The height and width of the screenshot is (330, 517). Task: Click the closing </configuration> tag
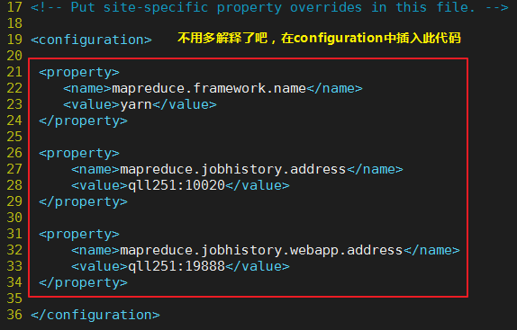(x=95, y=315)
